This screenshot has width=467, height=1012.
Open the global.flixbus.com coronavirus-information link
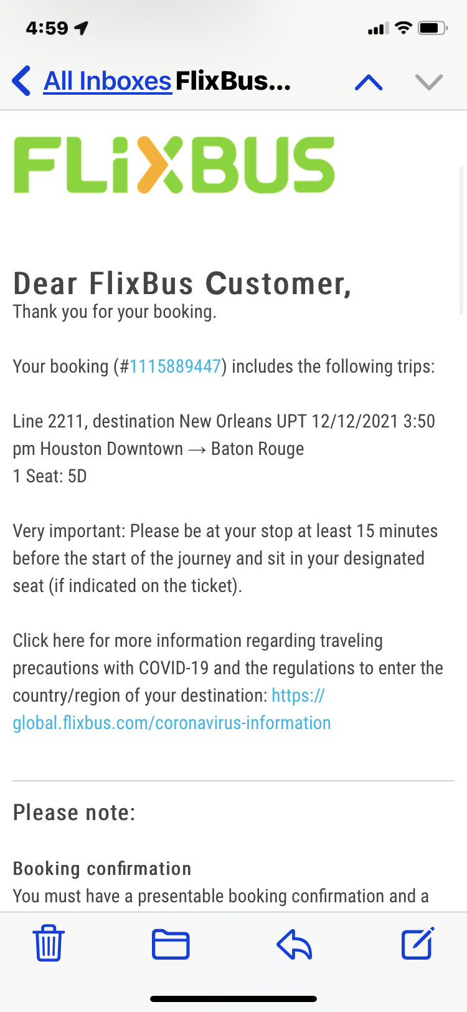point(172,723)
